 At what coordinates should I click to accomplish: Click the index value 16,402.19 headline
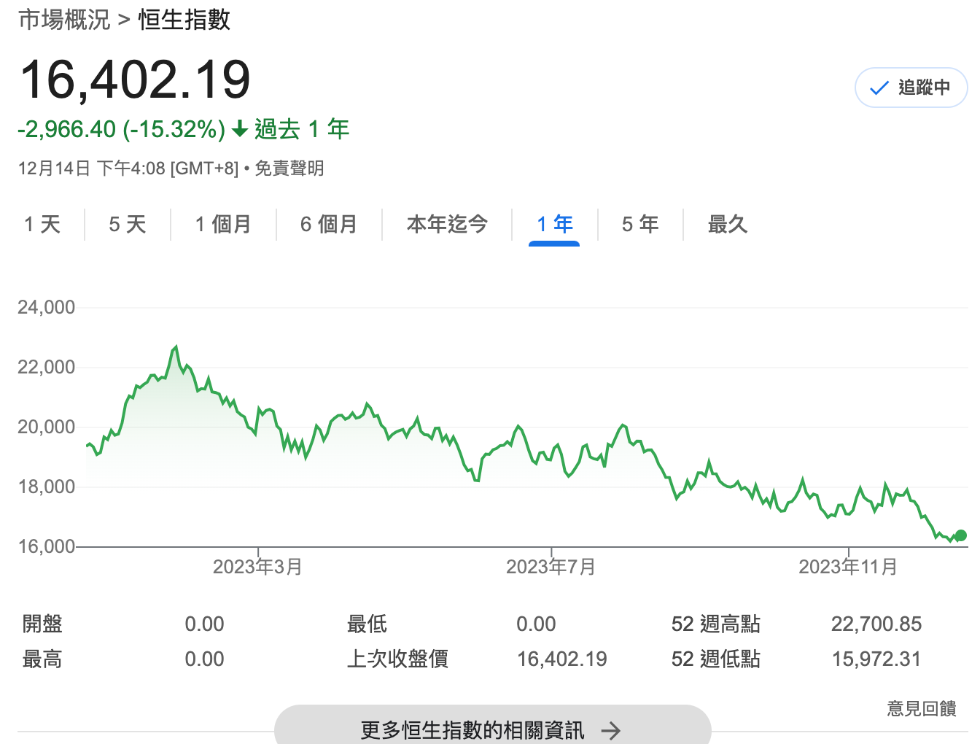click(136, 80)
